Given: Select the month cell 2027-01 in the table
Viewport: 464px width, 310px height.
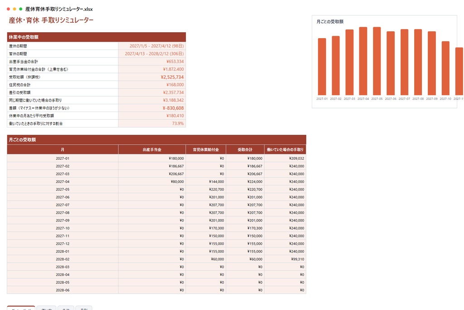Looking at the screenshot, I should click(x=63, y=158).
